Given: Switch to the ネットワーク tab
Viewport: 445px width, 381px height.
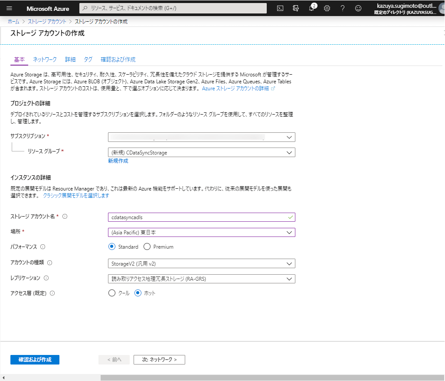Looking at the screenshot, I should point(45,59).
